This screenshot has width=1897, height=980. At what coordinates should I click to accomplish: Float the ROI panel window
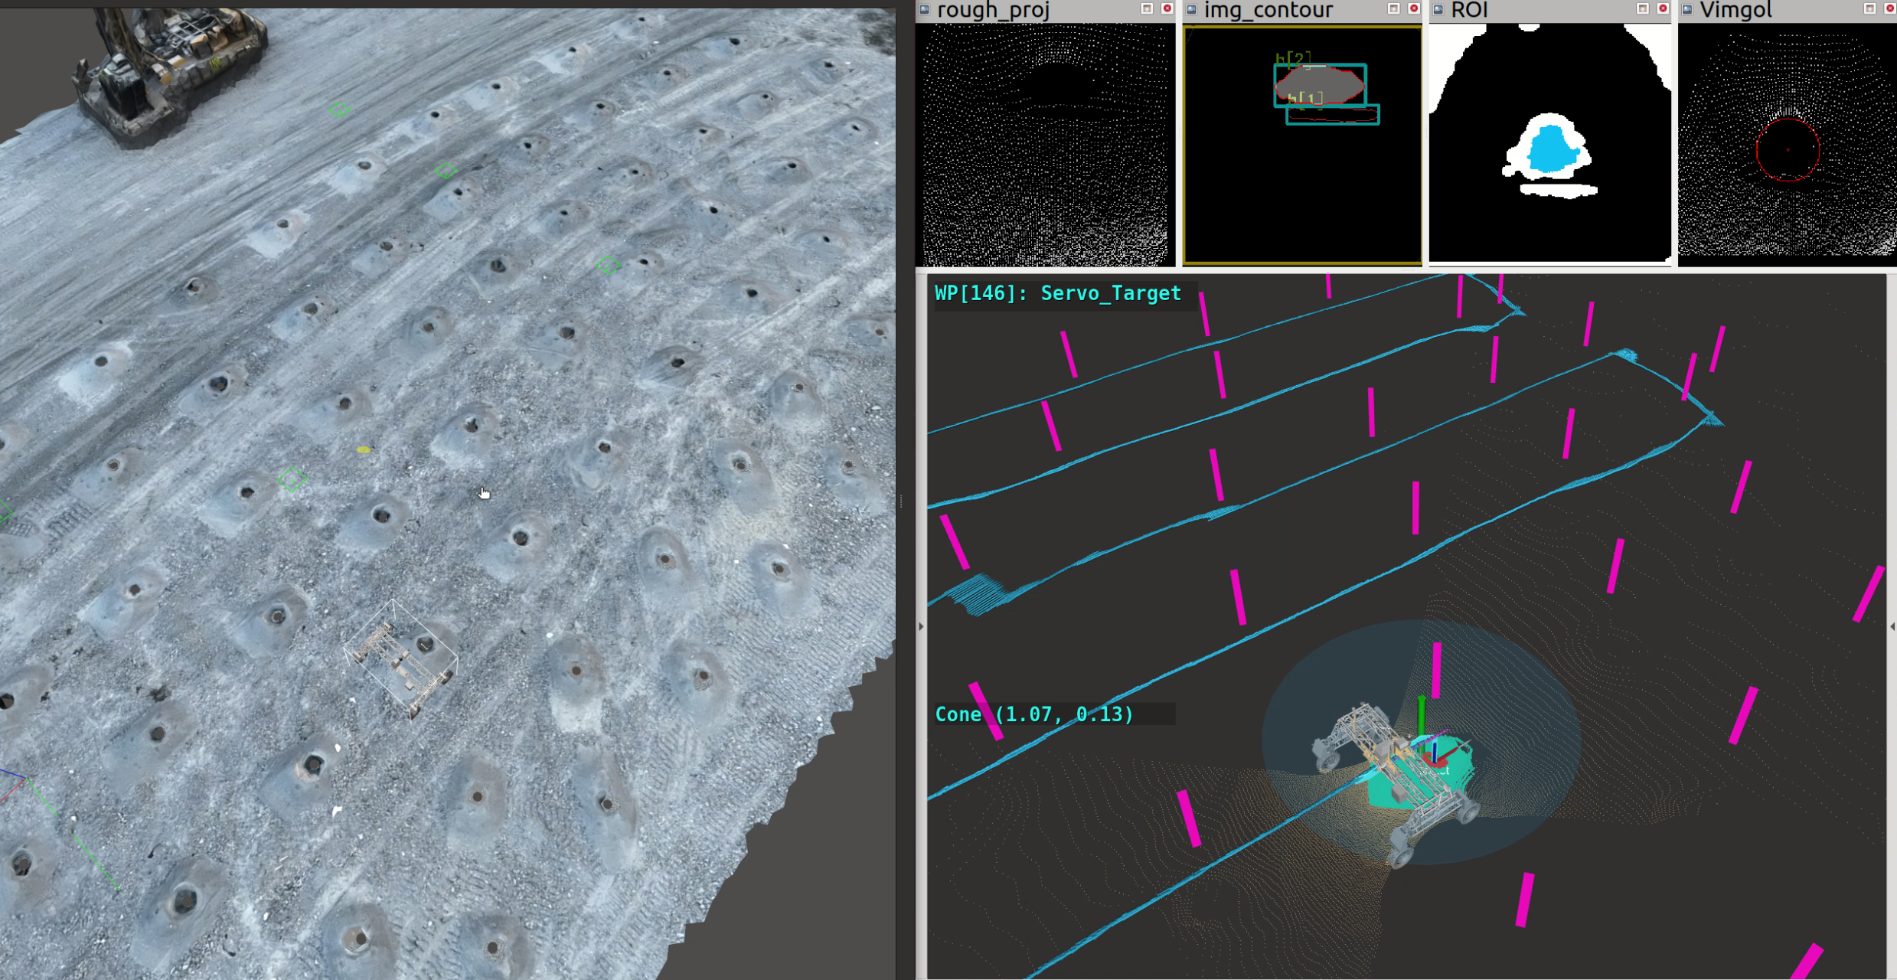pyautogui.click(x=1642, y=8)
